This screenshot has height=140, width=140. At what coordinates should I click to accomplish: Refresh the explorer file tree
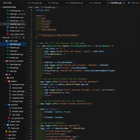[20, 38]
